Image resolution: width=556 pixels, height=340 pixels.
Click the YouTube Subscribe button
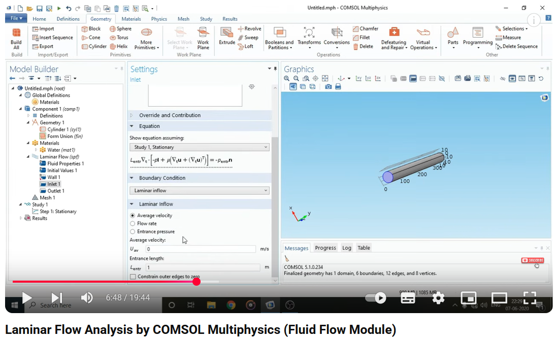pos(532,260)
